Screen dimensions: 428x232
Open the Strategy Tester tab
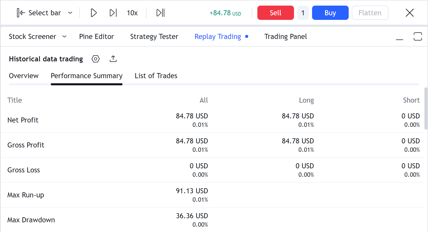pyautogui.click(x=154, y=36)
